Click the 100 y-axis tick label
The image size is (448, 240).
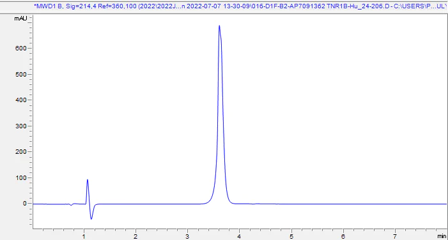(21, 177)
